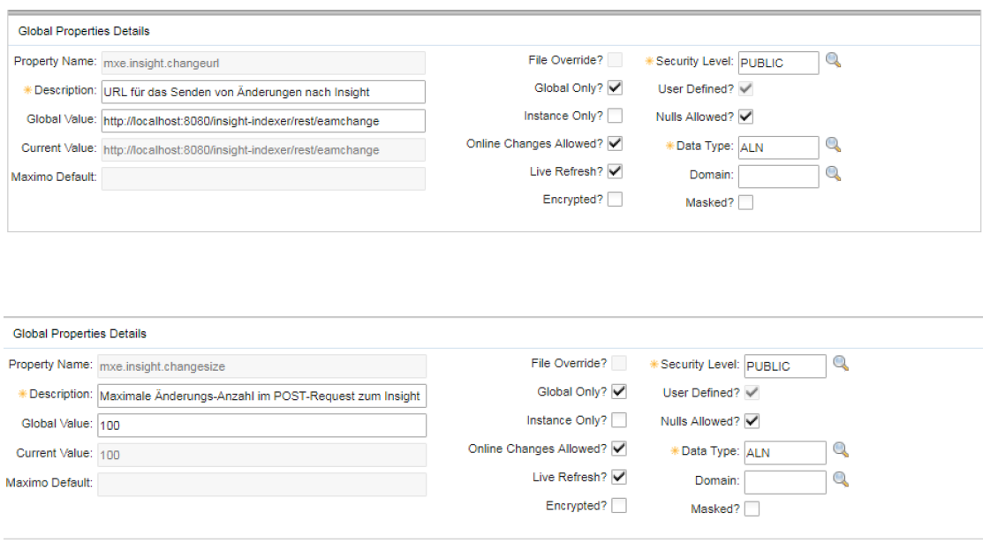Image resolution: width=990 pixels, height=551 pixels.
Task: Open Security Level lookup for mxe.insight.changeurl
Action: click(x=833, y=61)
